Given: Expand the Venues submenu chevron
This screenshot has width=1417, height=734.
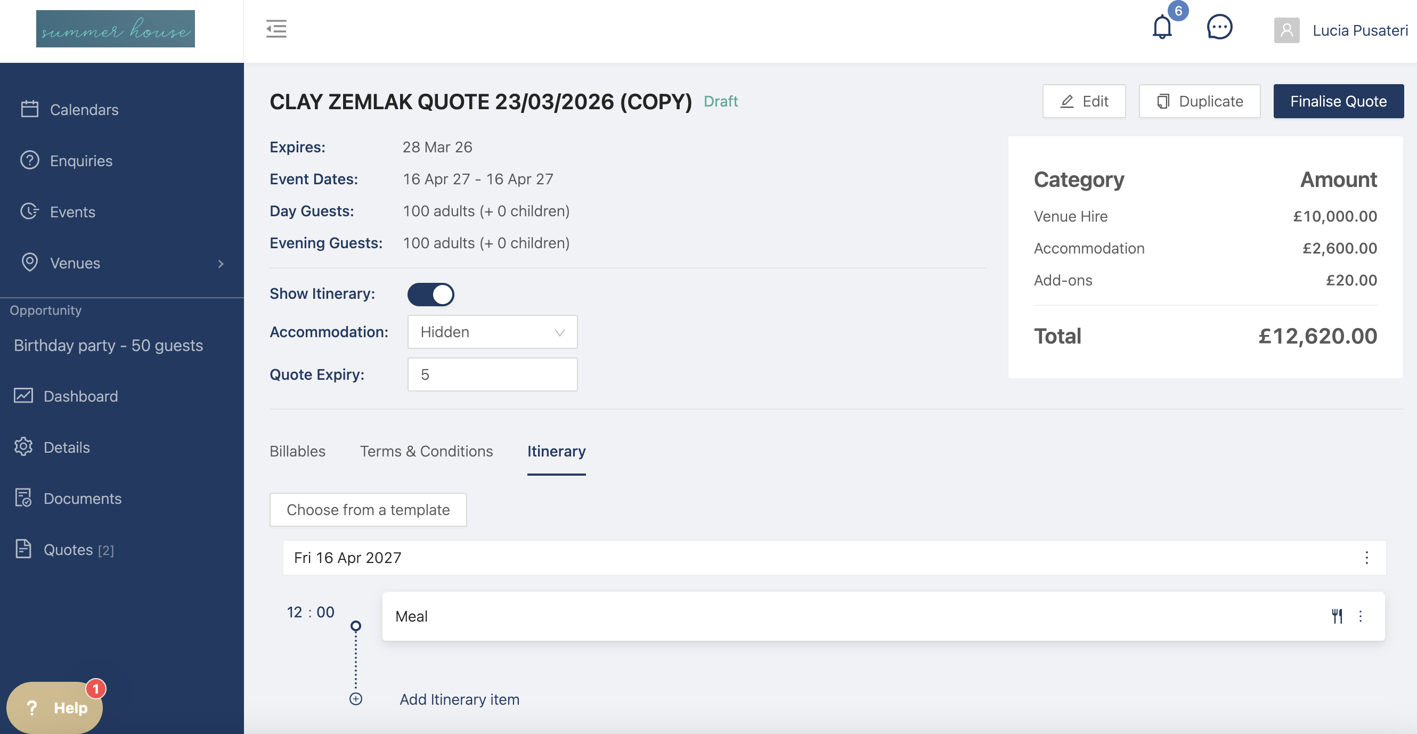Looking at the screenshot, I should tap(221, 264).
